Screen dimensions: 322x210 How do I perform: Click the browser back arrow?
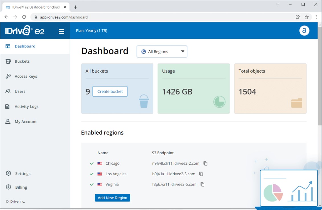pyautogui.click(x=6, y=17)
